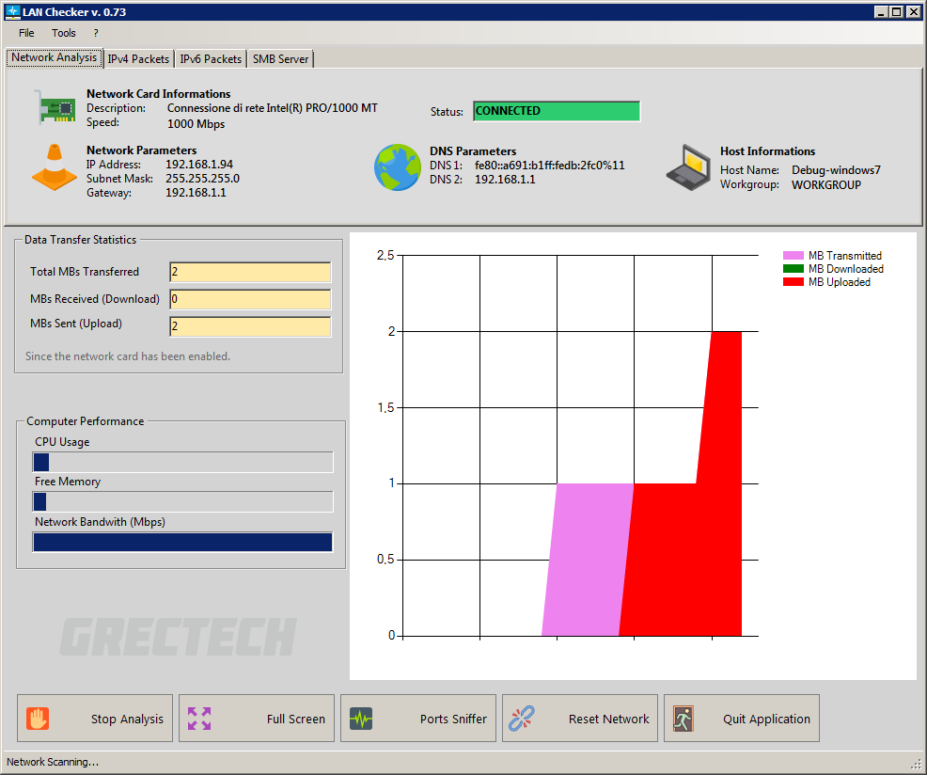Viewport: 927px width, 775px height.
Task: Click the Quit Application button label
Action: pos(767,719)
